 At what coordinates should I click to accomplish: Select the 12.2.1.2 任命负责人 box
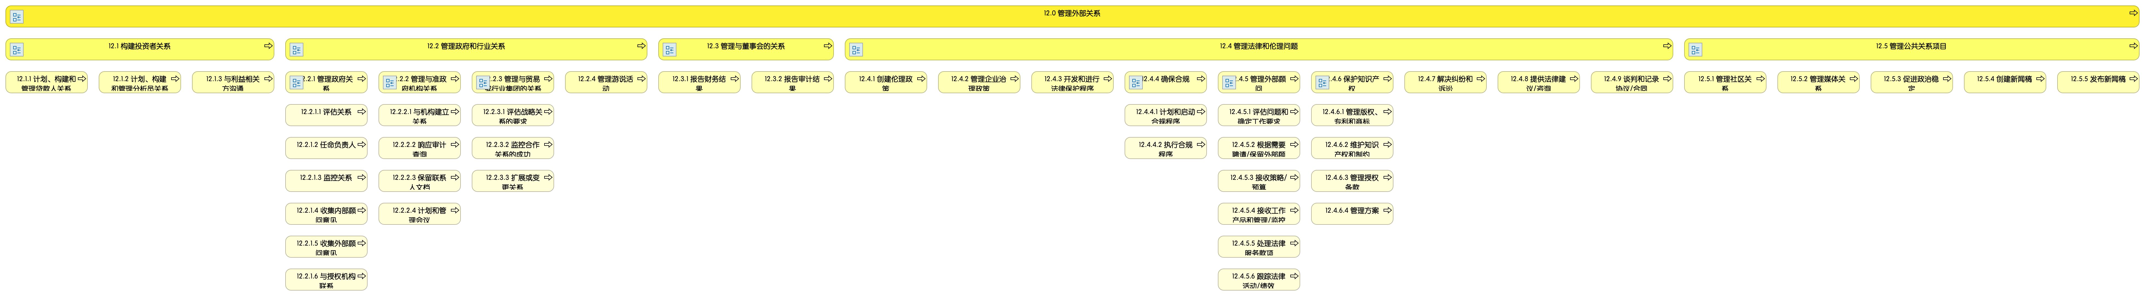pos(326,148)
